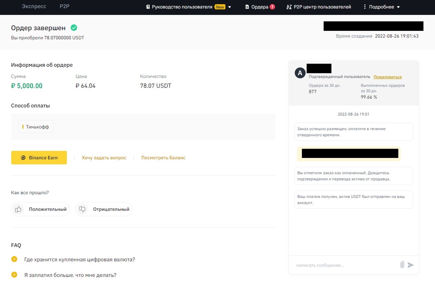Image resolution: width=435 pixels, height=283 pixels.
Task: Click the green order completed checkmark
Action: click(74, 28)
